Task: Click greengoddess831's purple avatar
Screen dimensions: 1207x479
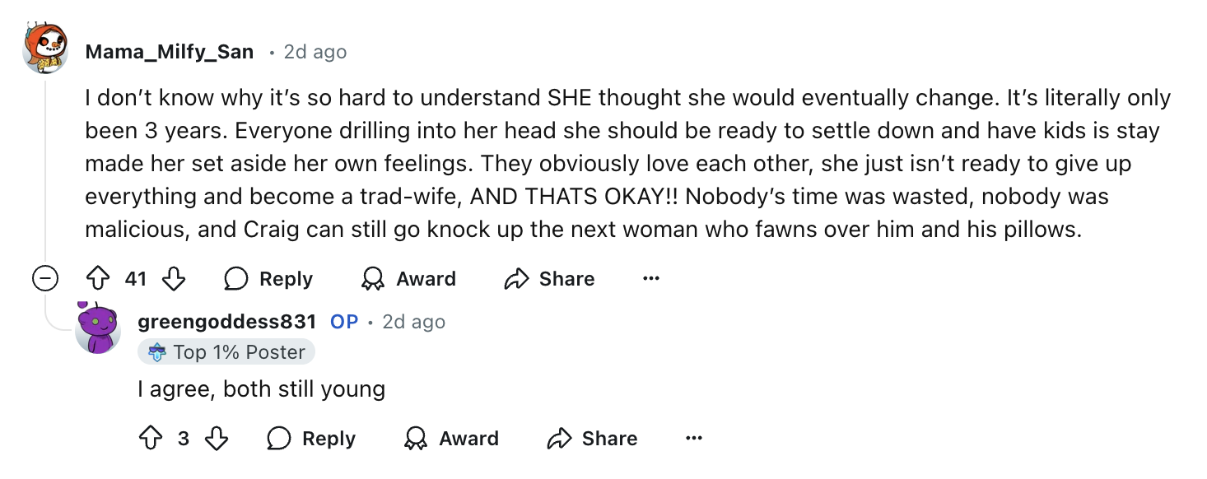Action: click(x=98, y=328)
